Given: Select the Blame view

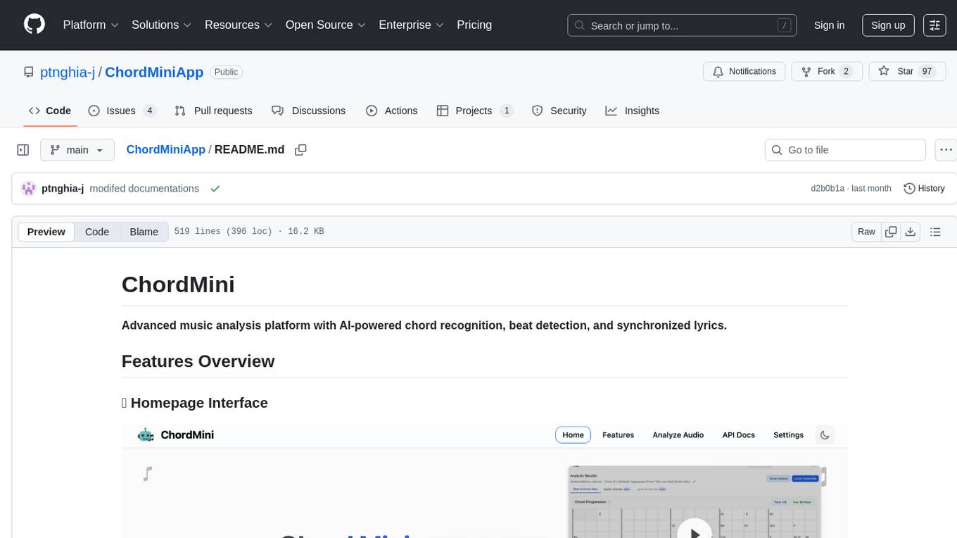Looking at the screenshot, I should click(144, 232).
